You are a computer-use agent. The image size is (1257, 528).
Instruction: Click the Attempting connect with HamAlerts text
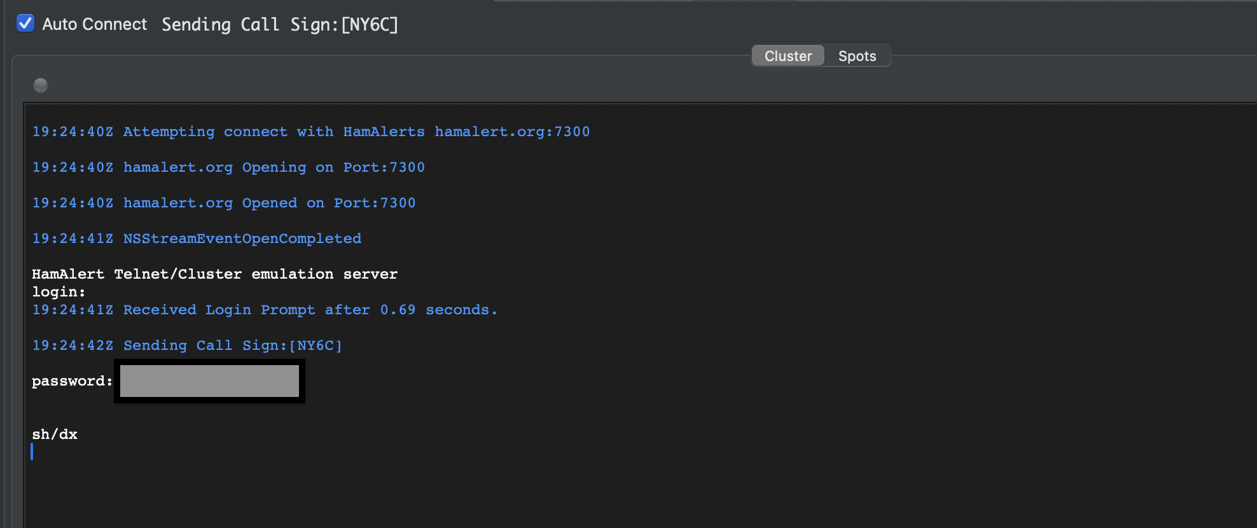point(274,132)
